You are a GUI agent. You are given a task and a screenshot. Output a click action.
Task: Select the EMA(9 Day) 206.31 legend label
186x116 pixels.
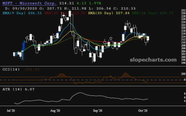(x=22, y=13)
